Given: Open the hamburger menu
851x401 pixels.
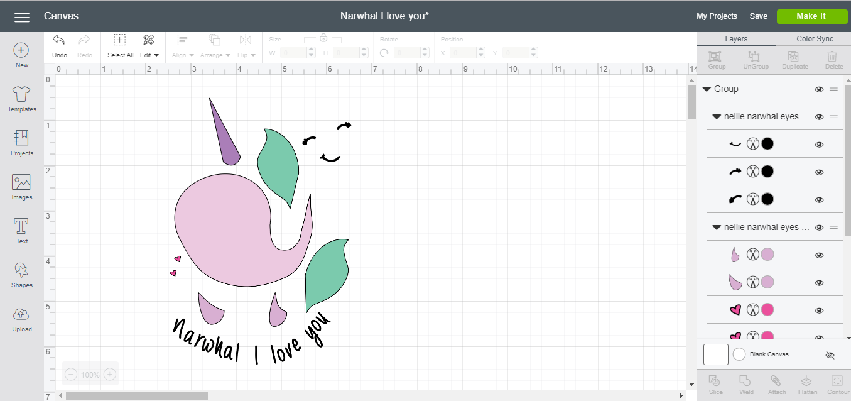Looking at the screenshot, I should (21, 16).
